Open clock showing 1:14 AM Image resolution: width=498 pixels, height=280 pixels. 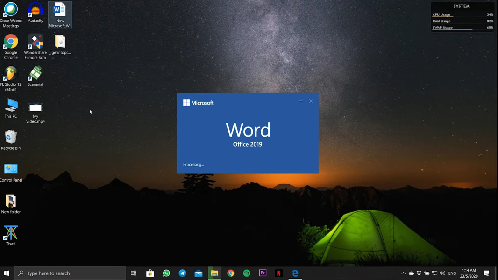469,273
